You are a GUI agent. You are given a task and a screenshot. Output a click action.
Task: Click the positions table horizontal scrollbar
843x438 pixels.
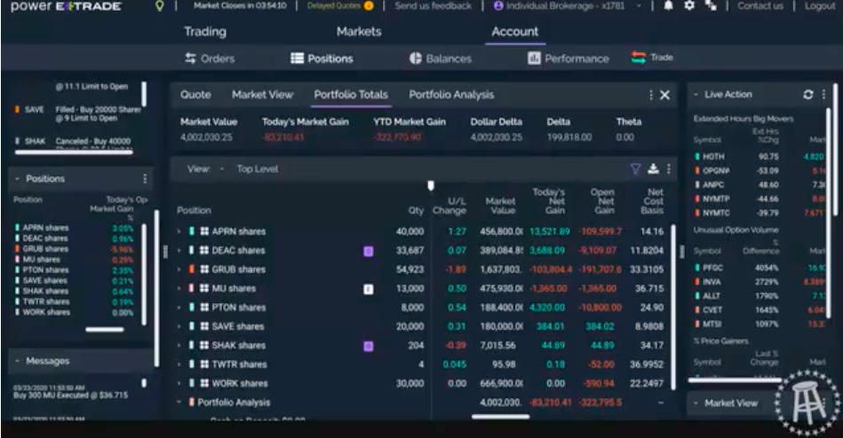[500, 416]
